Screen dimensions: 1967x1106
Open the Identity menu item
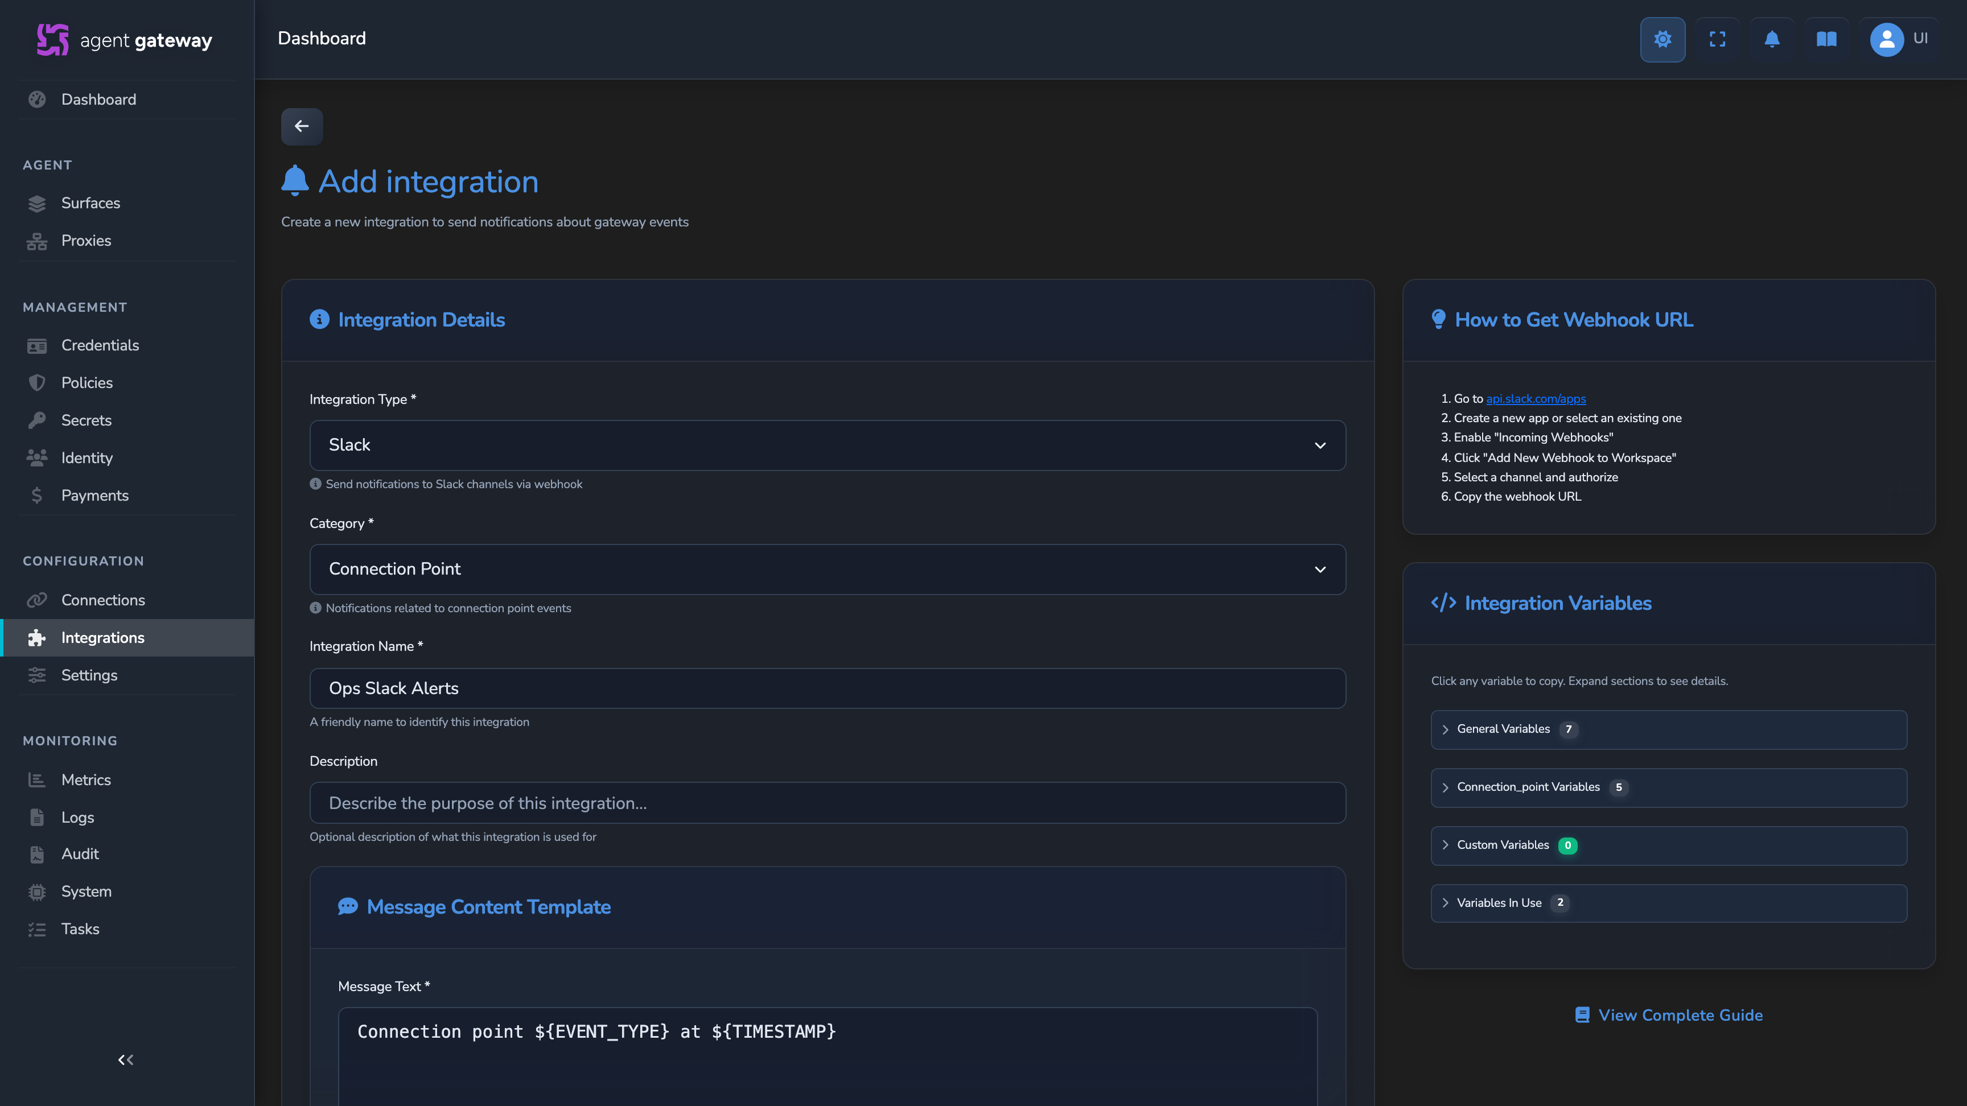pos(127,457)
